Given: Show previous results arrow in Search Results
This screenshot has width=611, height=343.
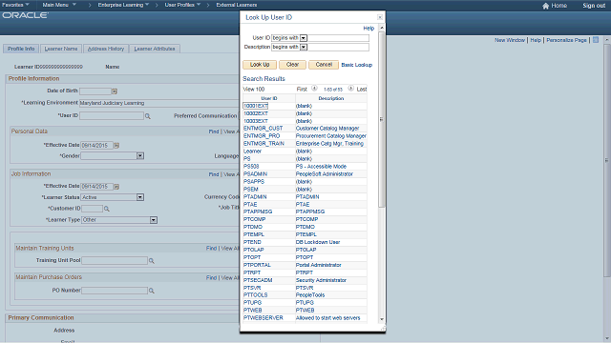Looking at the screenshot, I should [314, 89].
